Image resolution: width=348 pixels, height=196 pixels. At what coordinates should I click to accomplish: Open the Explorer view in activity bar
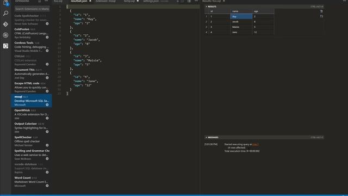(5, 3)
